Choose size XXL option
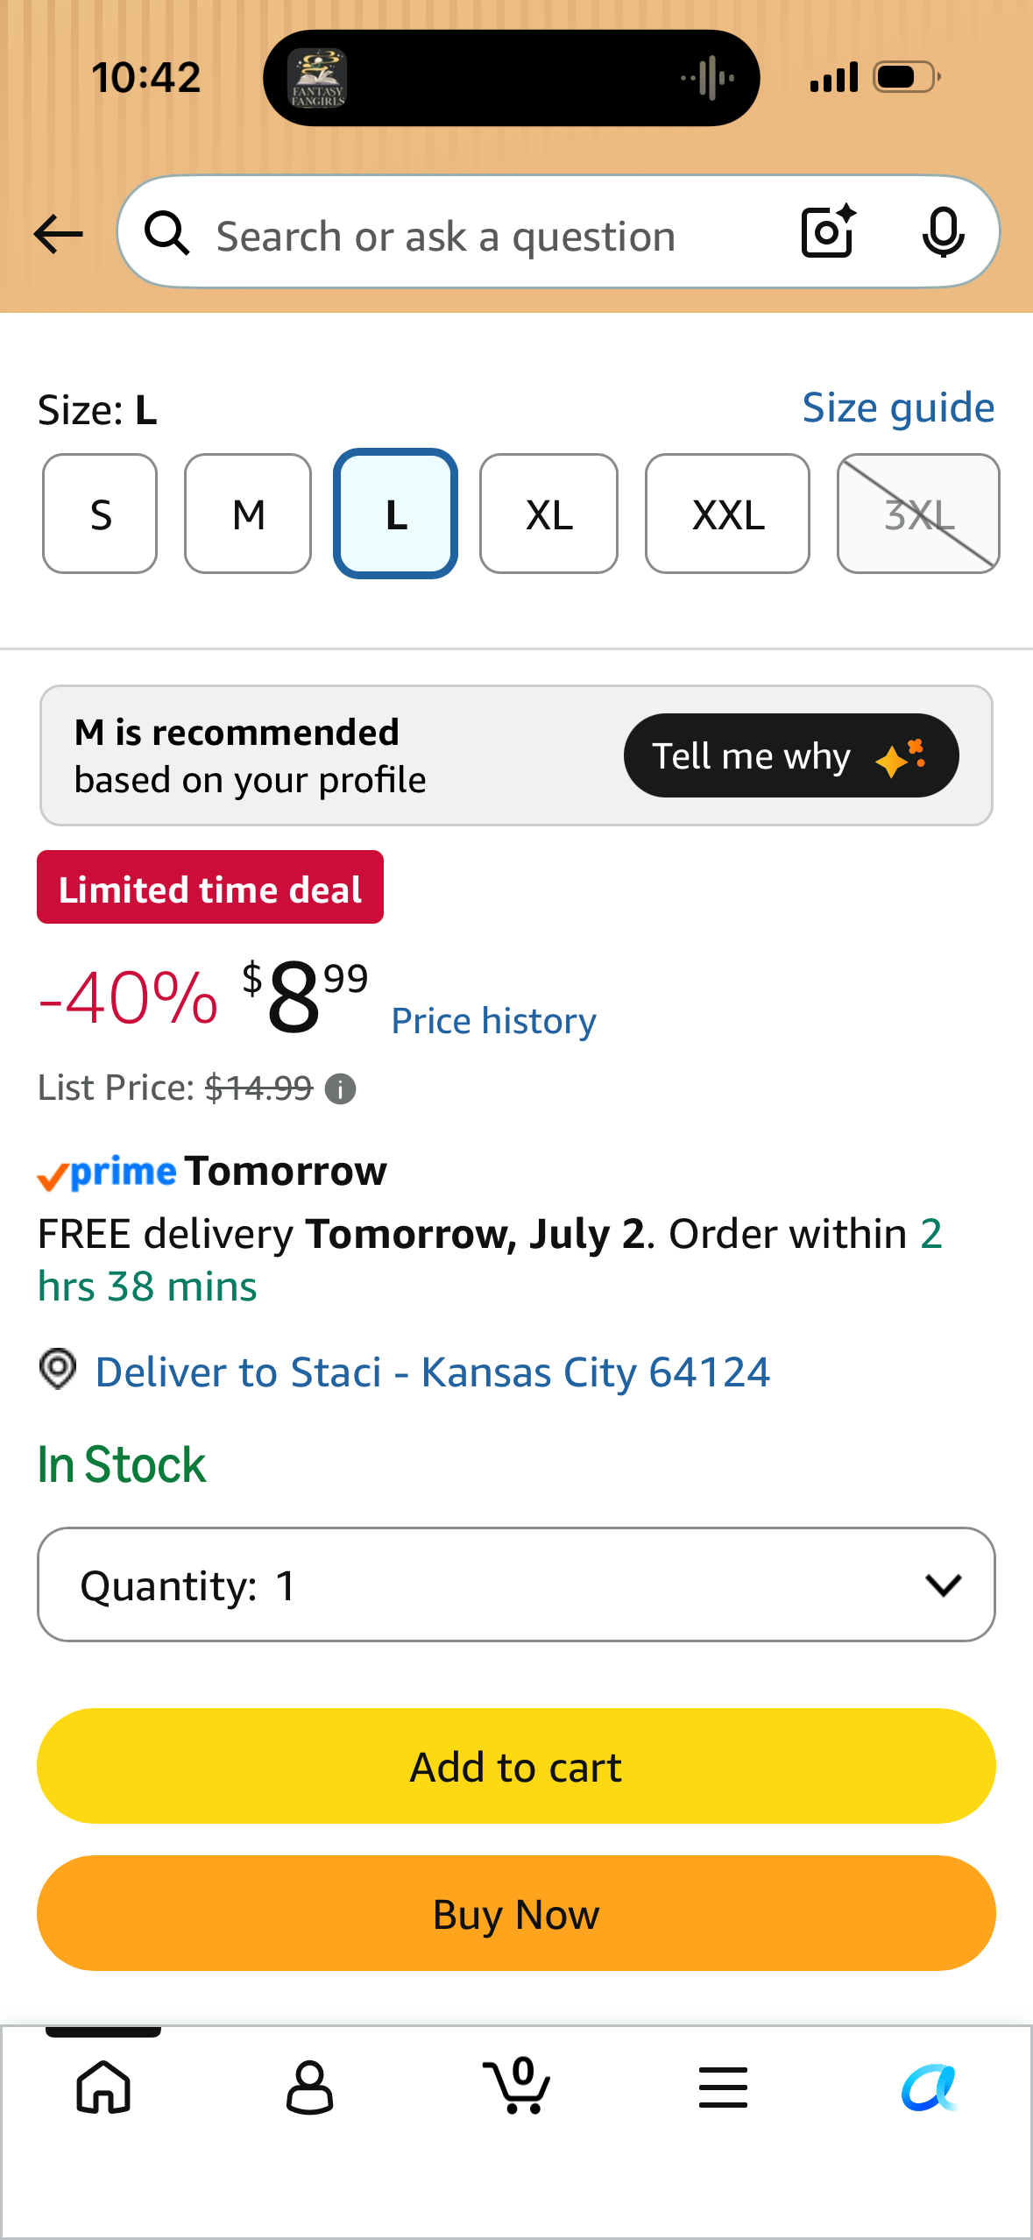This screenshot has height=2240, width=1033. click(727, 514)
